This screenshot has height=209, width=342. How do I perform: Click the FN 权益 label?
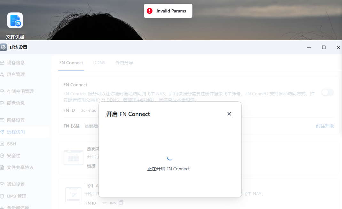click(x=72, y=126)
